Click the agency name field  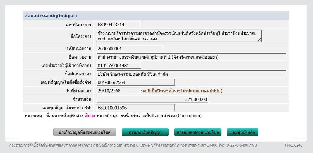coord(192,57)
